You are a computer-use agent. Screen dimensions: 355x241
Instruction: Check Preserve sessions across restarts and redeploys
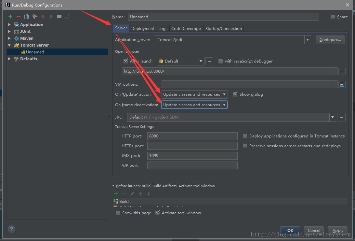[x=245, y=146]
